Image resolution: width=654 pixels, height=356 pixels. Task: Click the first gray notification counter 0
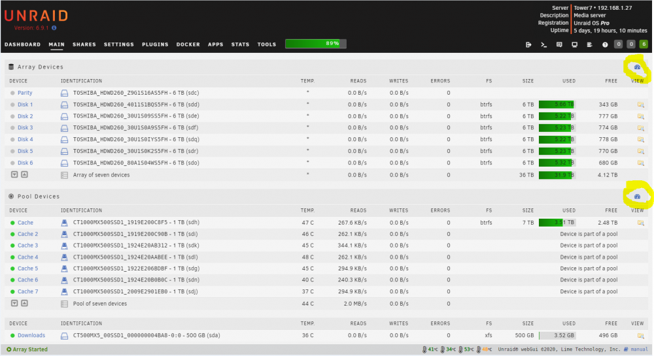point(619,44)
